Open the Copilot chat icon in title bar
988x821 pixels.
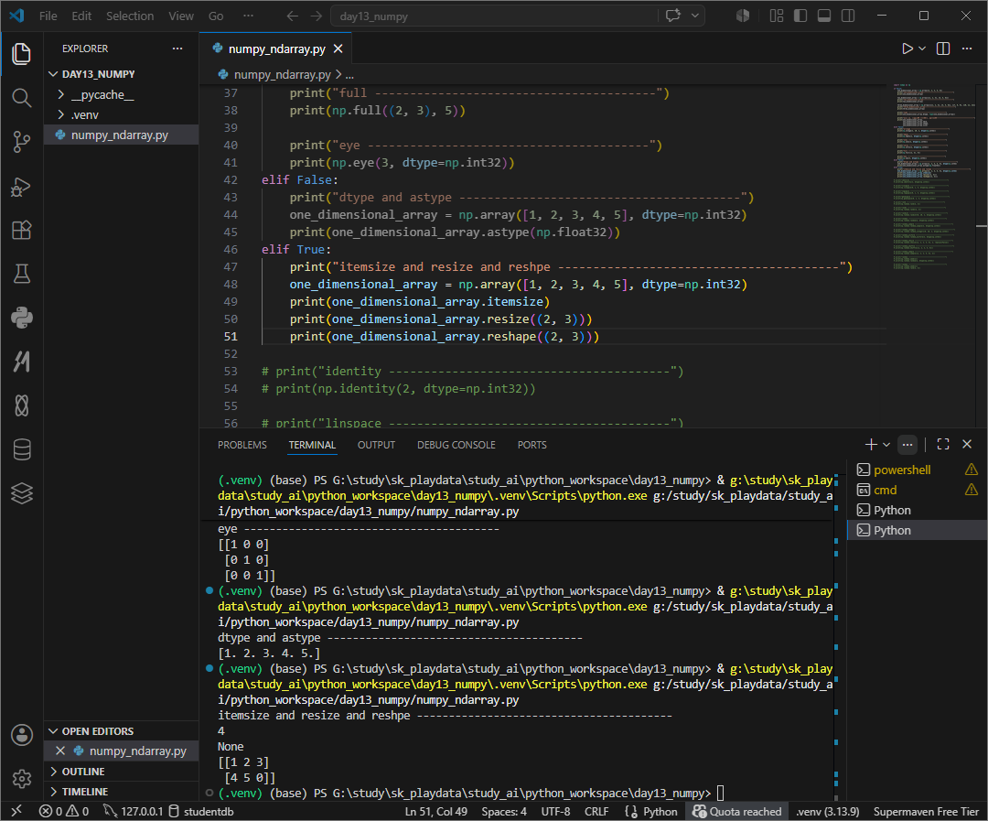tap(673, 16)
